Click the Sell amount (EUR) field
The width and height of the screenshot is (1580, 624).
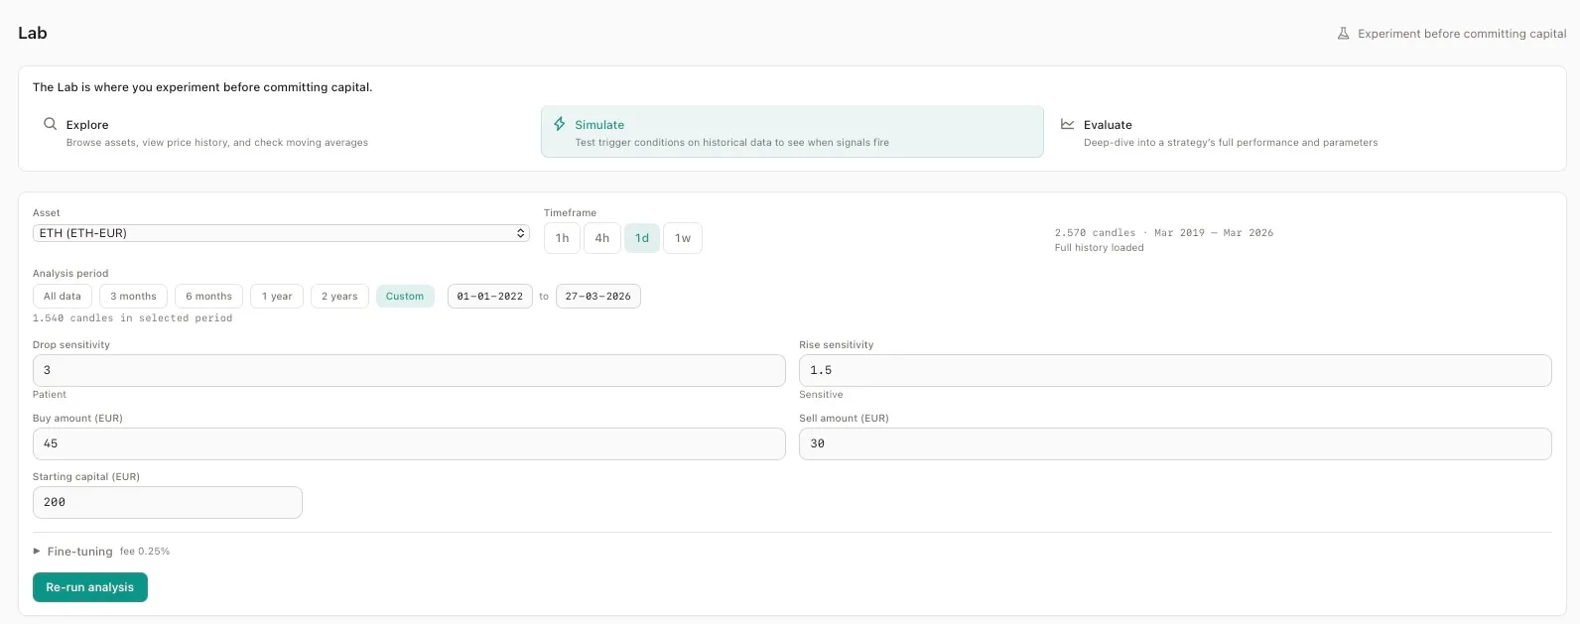coord(1174,443)
